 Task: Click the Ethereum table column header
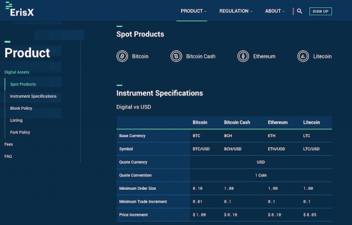[278, 122]
